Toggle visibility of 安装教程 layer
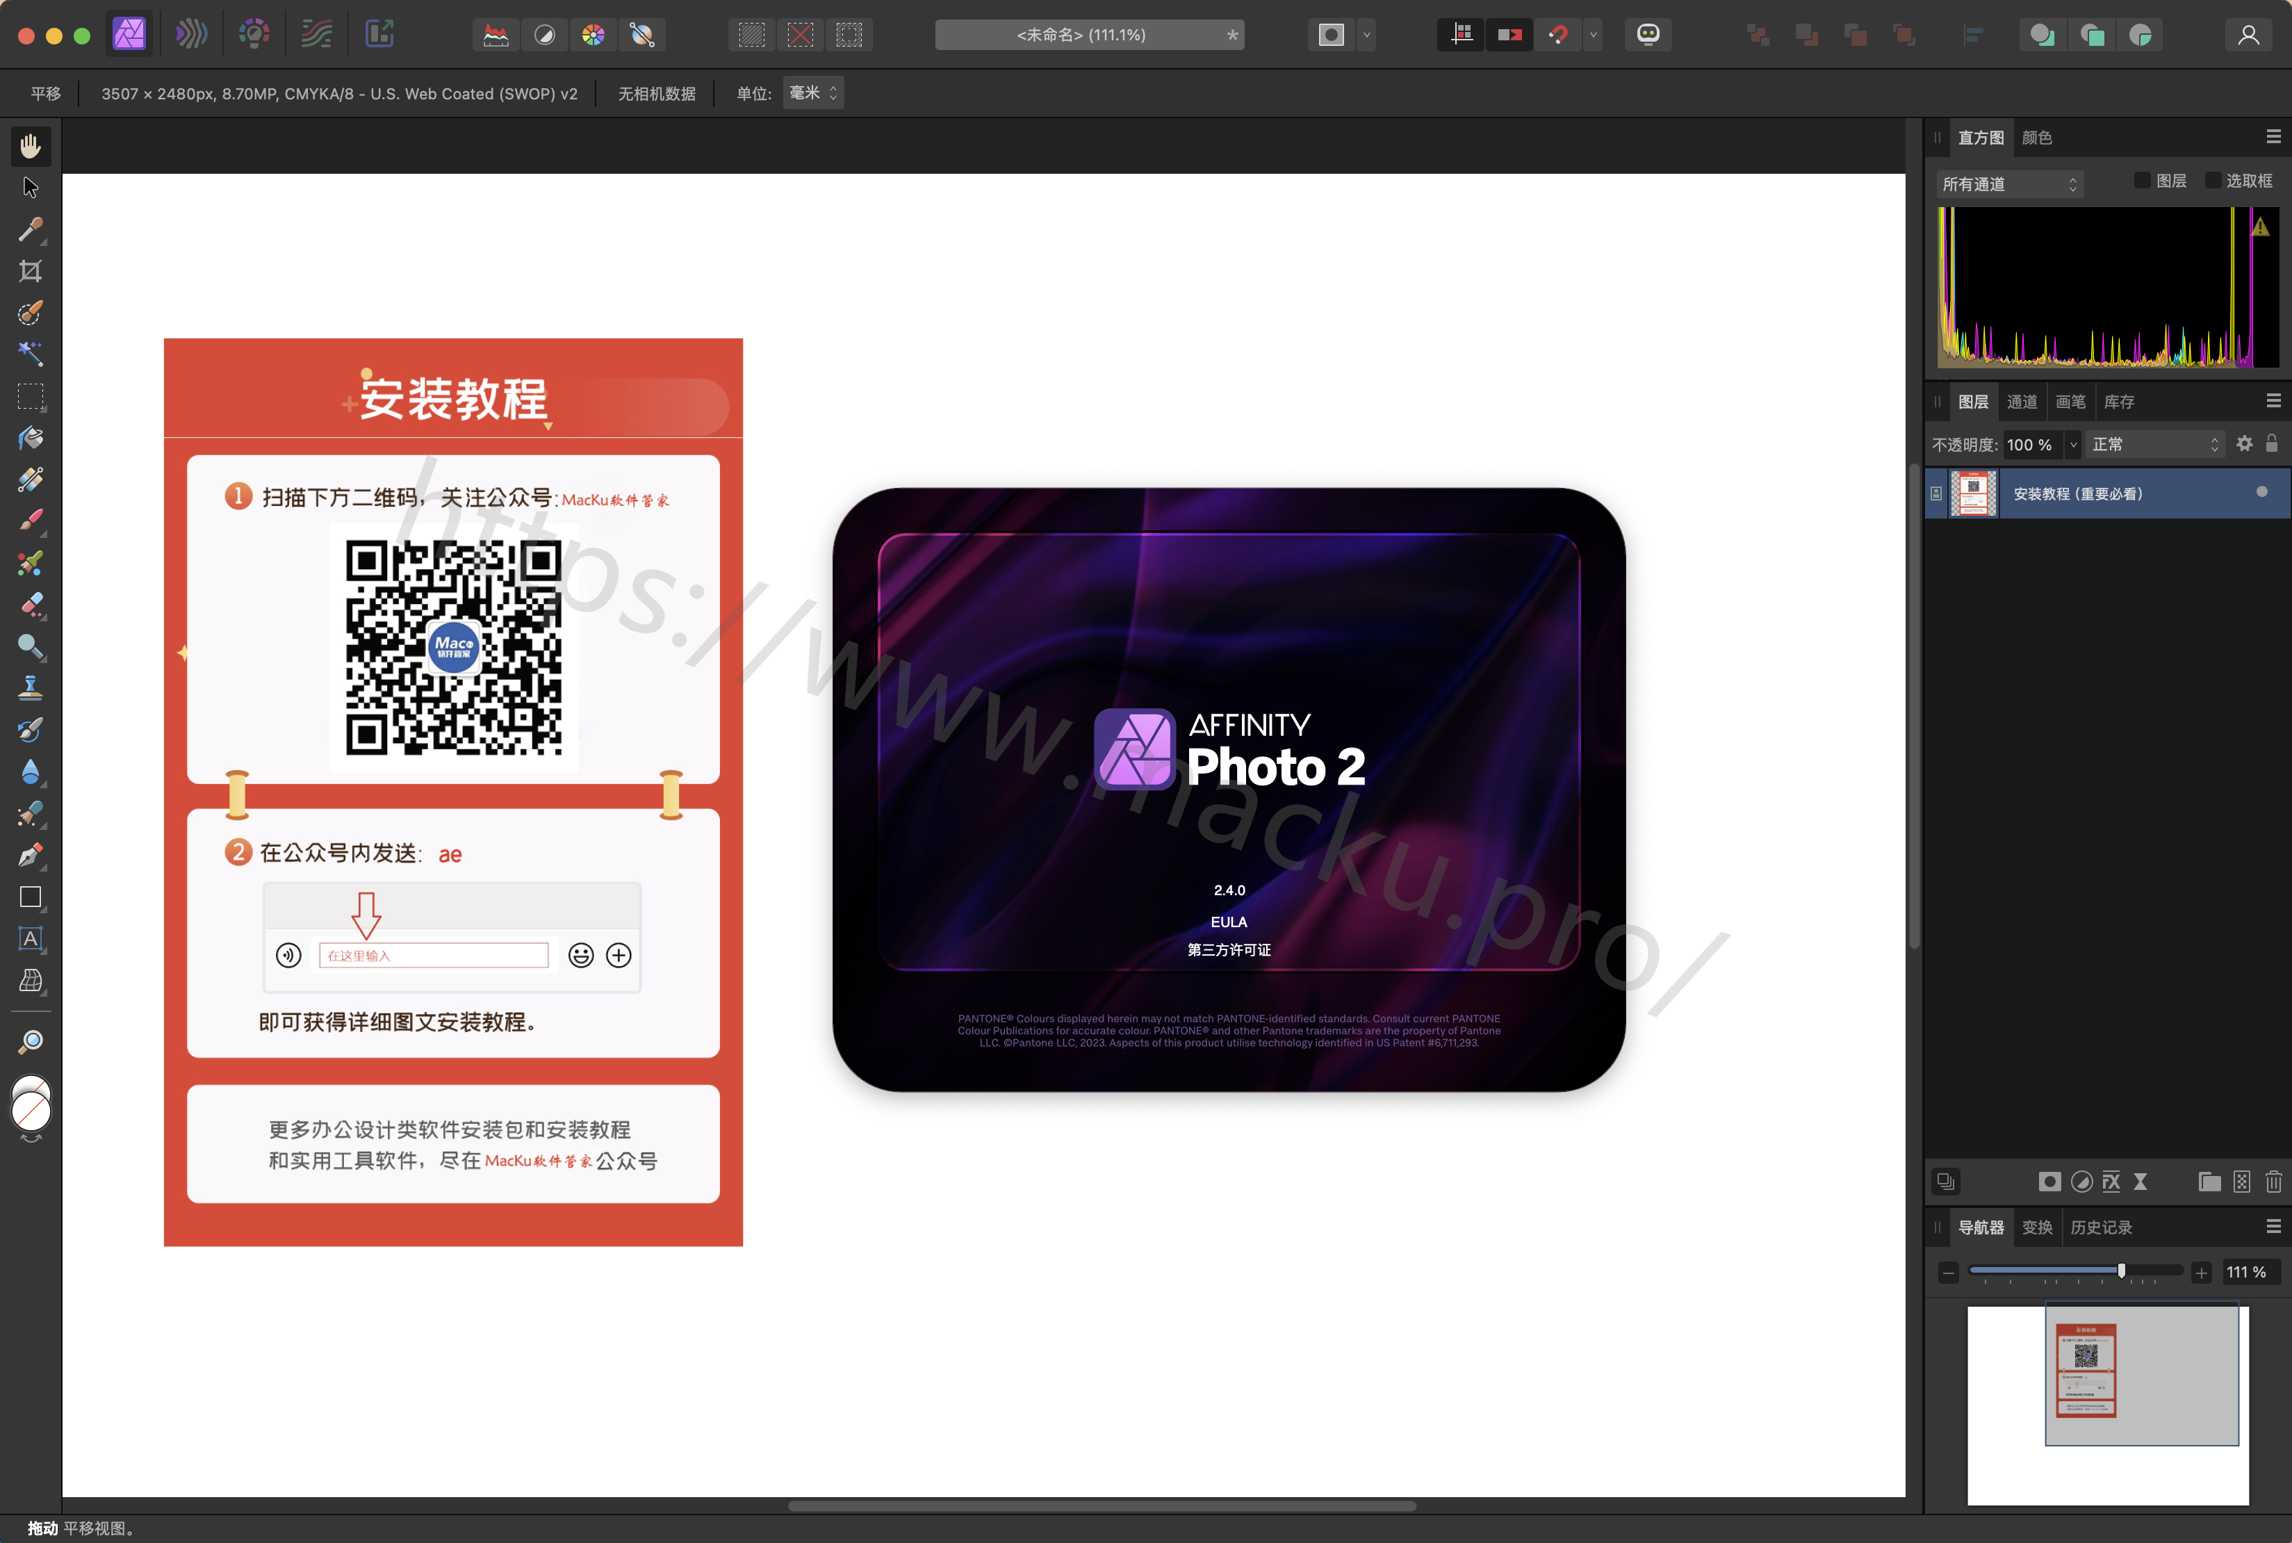The height and width of the screenshot is (1543, 2292). coord(2261,492)
